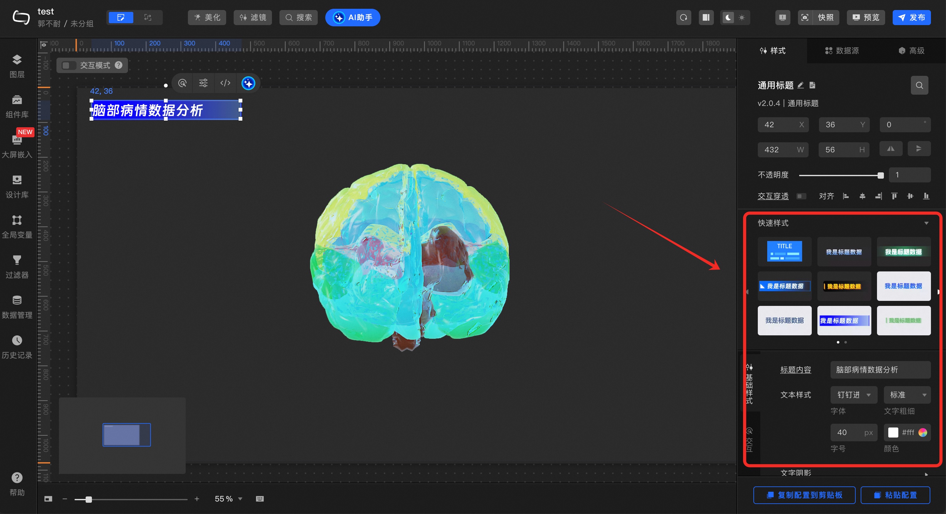Open the 历史记录 history panel
946x514 pixels.
17,347
